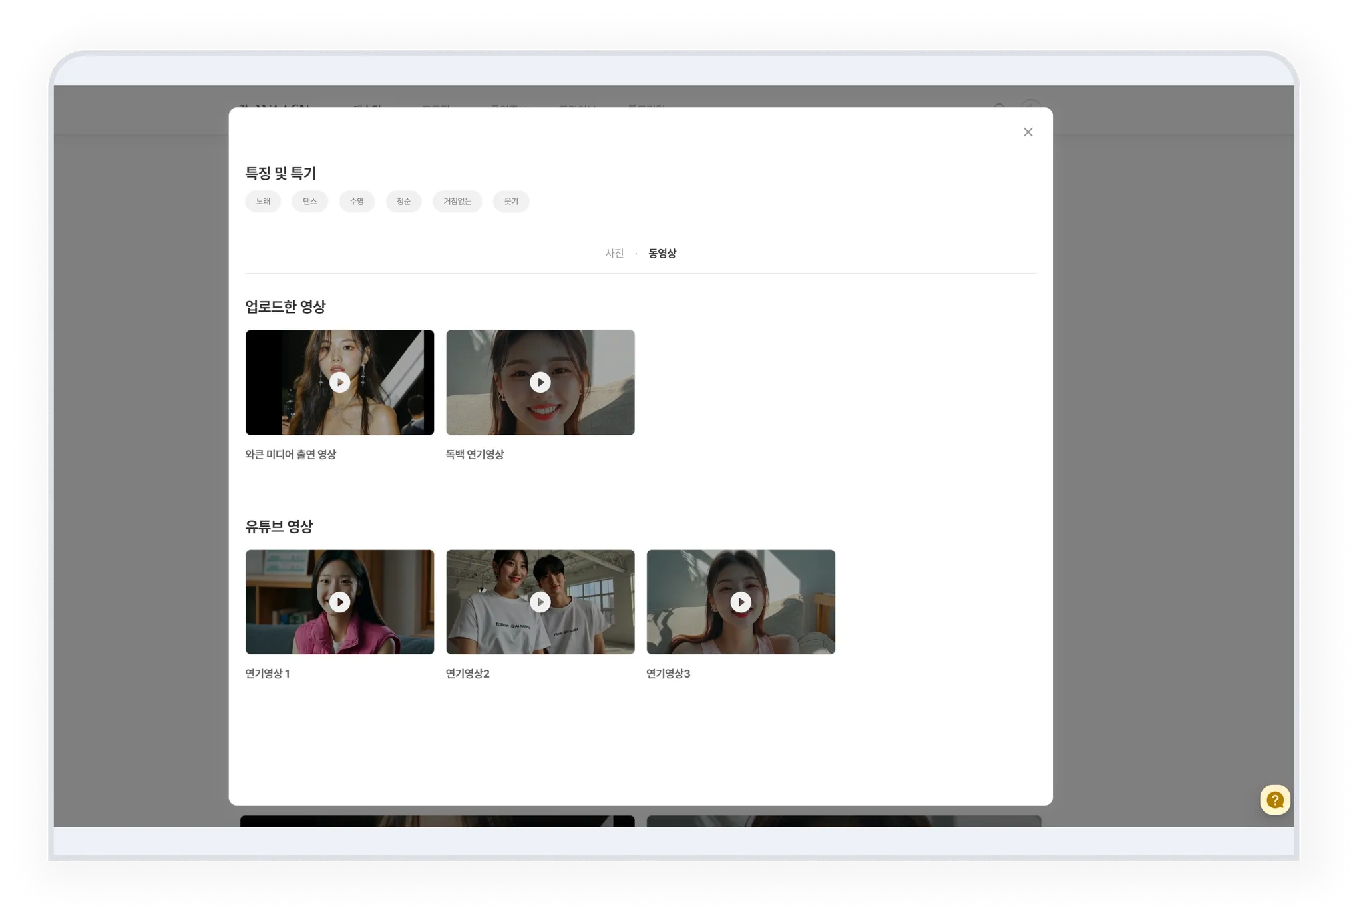The width and height of the screenshot is (1363, 922).
Task: Click the 웃기 tag chip
Action: [510, 201]
